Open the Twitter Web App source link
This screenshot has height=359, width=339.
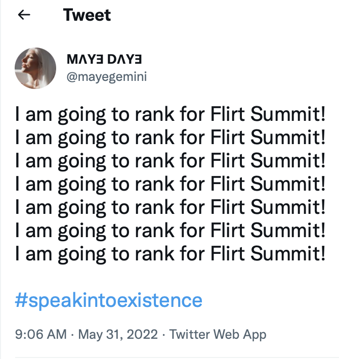pyautogui.click(x=218, y=334)
